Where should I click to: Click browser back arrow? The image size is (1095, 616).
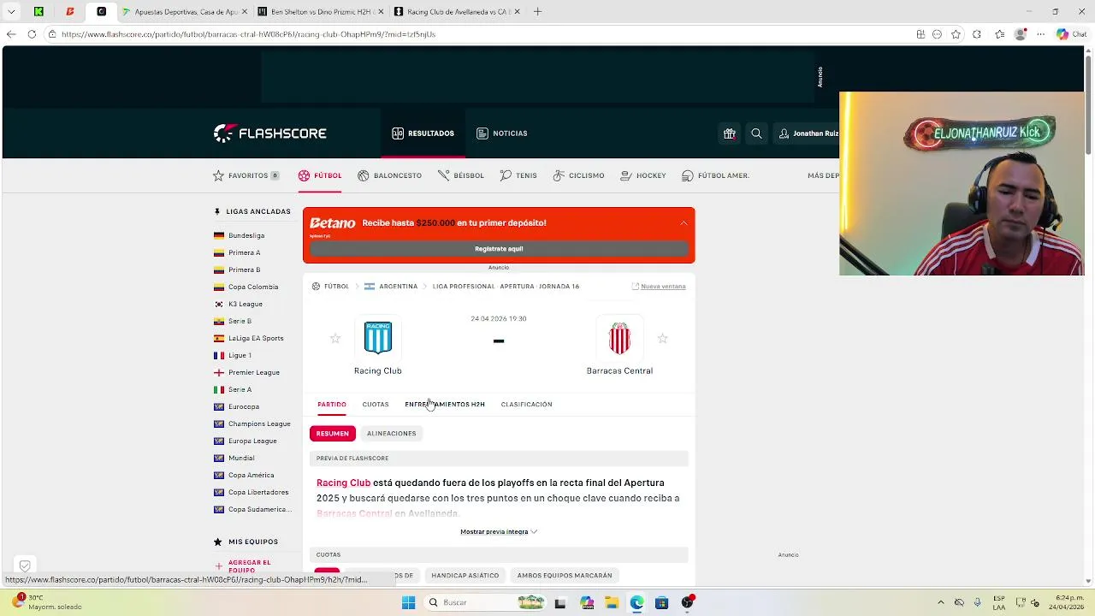(11, 34)
